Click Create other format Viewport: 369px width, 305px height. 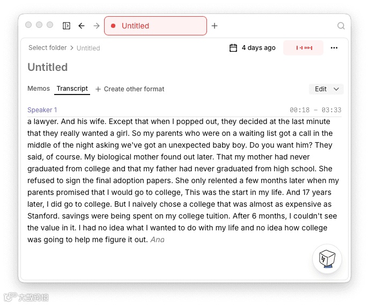tap(130, 89)
